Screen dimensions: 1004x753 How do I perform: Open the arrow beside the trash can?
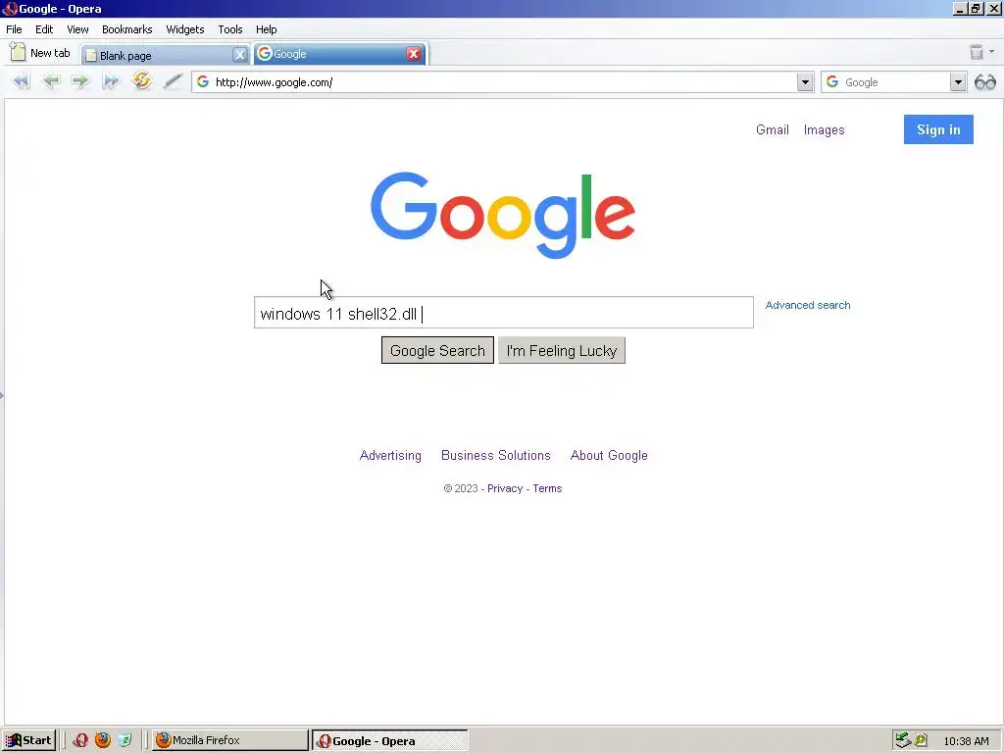[992, 52]
